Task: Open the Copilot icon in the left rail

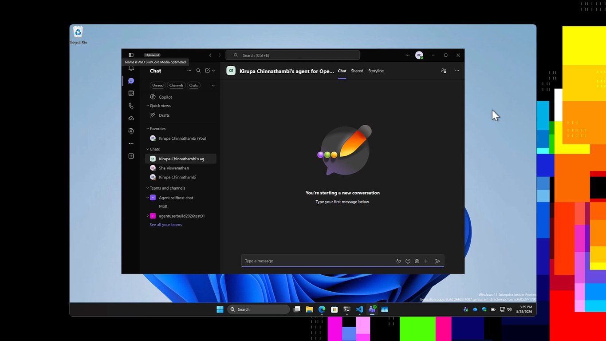Action: pos(131,131)
